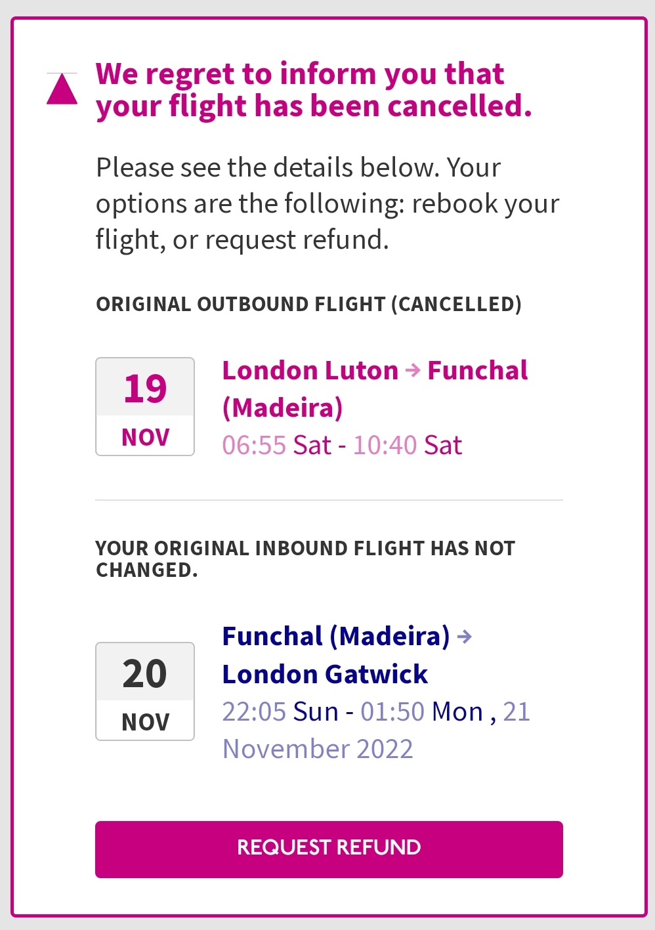Click the Original Outbound Flight (Cancelled) label
Screen dimensions: 655x930
point(308,304)
